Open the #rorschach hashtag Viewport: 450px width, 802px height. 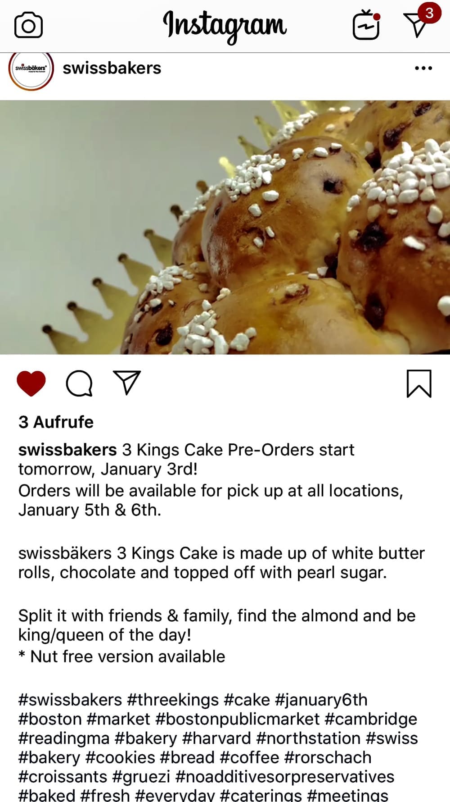328,758
